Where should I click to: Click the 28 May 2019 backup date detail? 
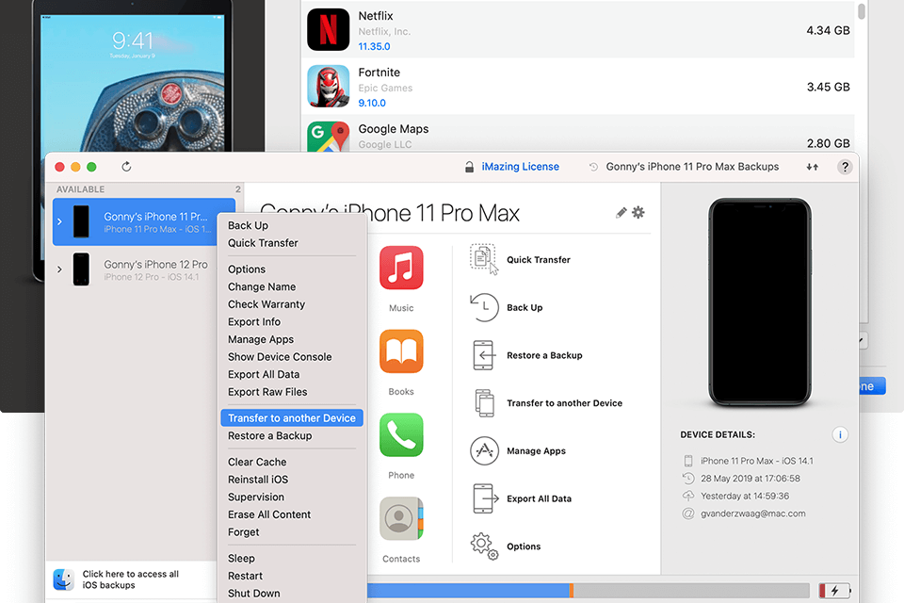[751, 479]
